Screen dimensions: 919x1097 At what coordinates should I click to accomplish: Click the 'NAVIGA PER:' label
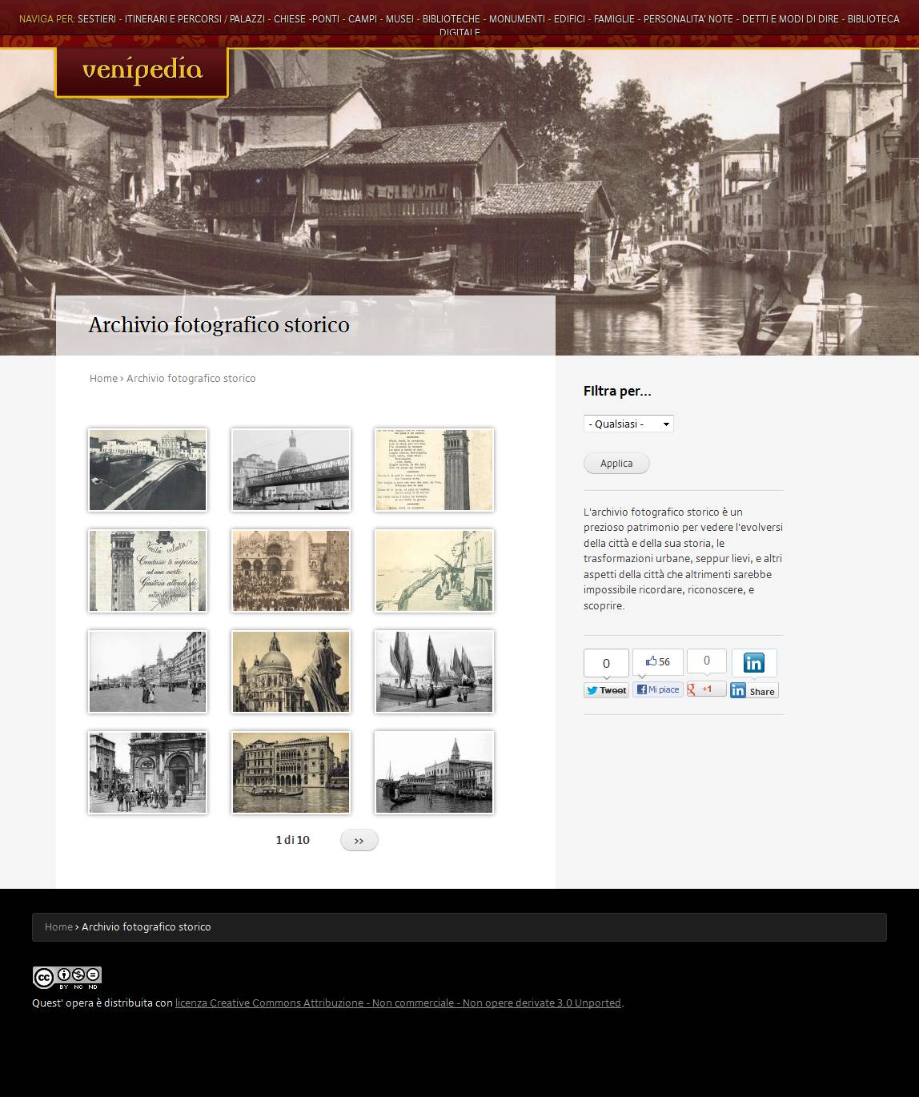(x=47, y=18)
